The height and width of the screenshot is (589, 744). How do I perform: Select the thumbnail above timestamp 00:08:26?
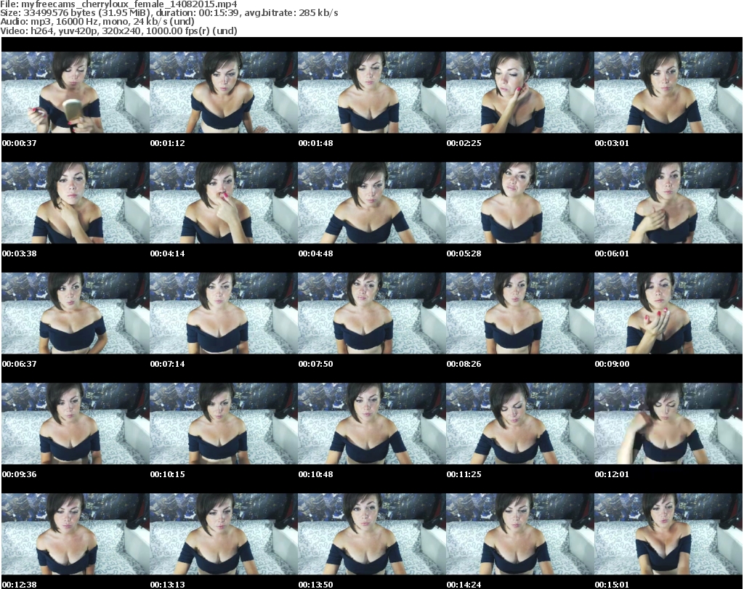point(519,313)
